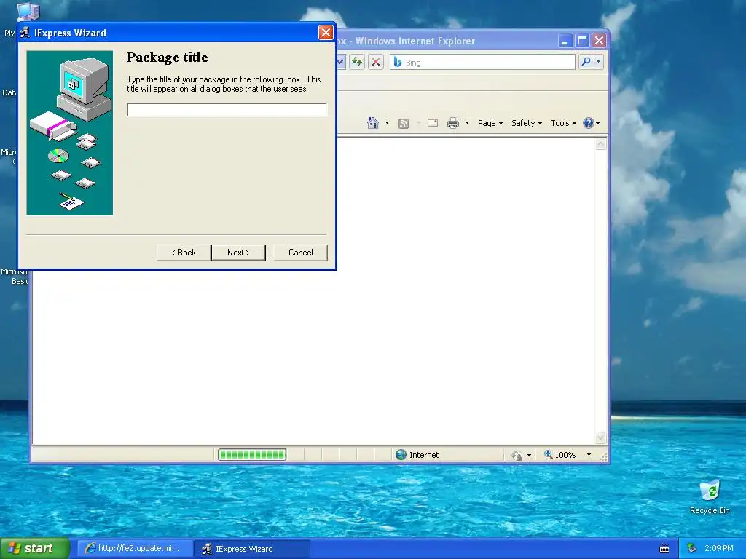Maximize the Internet Explorer window
Image resolution: width=746 pixels, height=559 pixels.
click(582, 41)
